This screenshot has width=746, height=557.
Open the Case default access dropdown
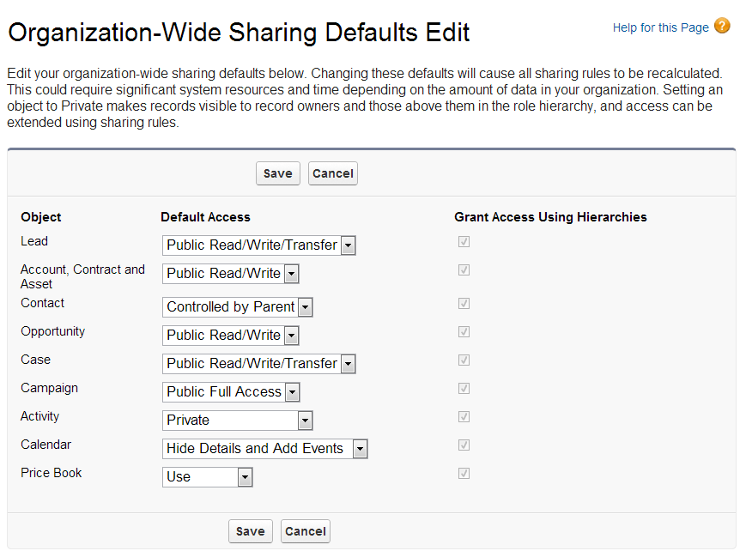point(258,364)
